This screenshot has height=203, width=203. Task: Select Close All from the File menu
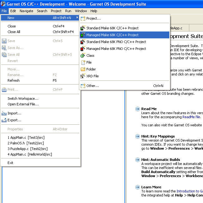(40, 32)
